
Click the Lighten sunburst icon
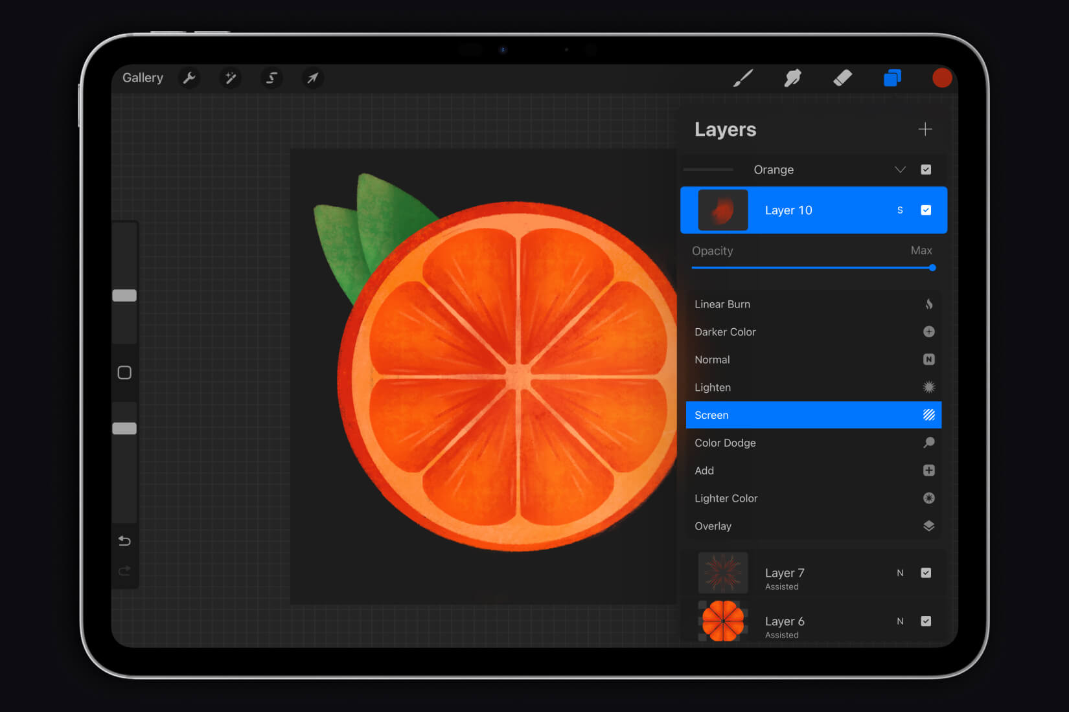(928, 387)
